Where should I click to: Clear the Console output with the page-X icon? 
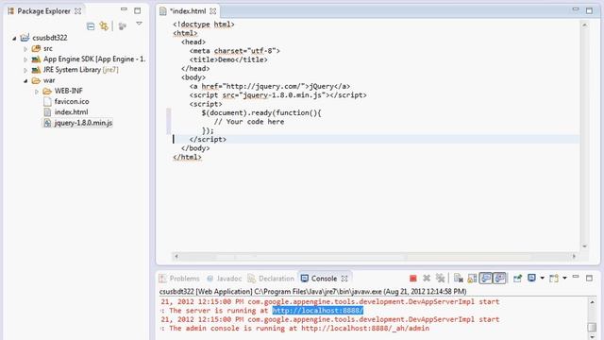pos(458,279)
